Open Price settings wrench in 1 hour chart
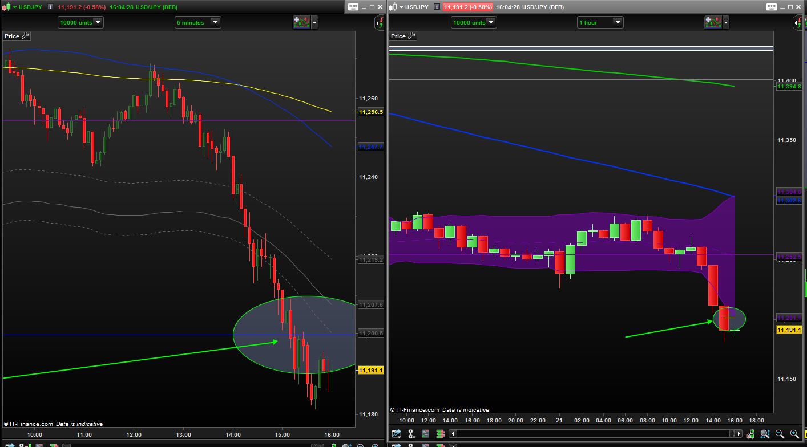Screen dimensions: 807x447 pos(412,36)
